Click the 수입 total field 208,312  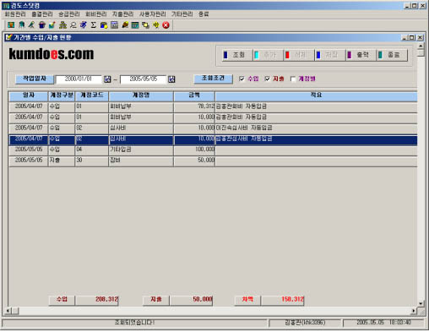97,300
